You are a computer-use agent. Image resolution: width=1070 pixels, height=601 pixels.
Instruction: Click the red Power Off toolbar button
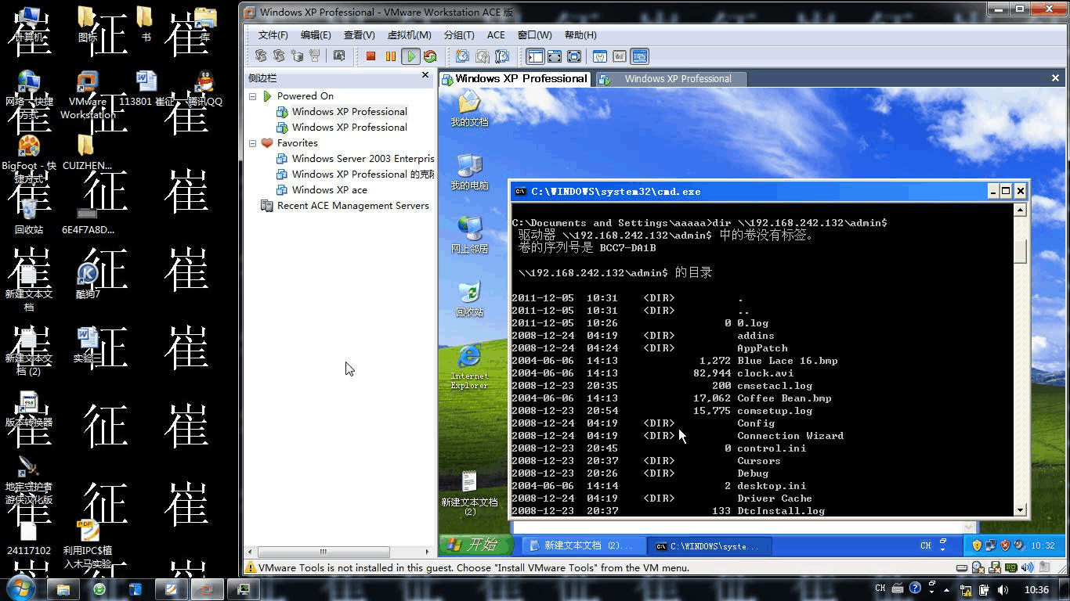coord(371,56)
